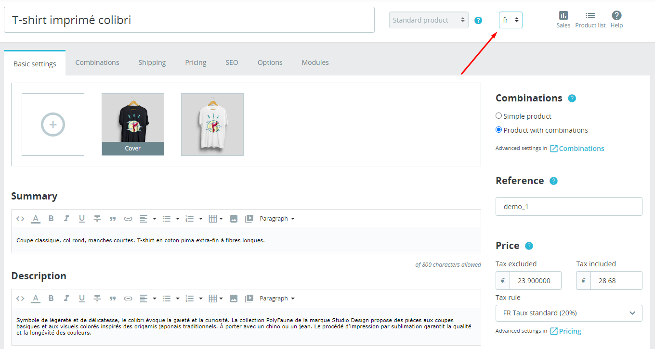
Task: Open text color tool in Description editor
Action: 36,299
